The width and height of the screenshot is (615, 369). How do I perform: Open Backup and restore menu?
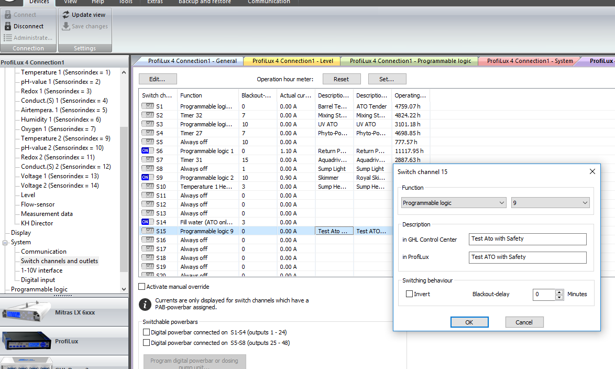[x=205, y=2]
